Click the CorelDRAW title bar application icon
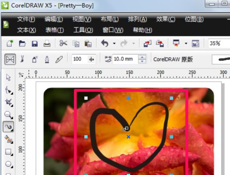The width and height of the screenshot is (230, 175). (x=5, y=6)
